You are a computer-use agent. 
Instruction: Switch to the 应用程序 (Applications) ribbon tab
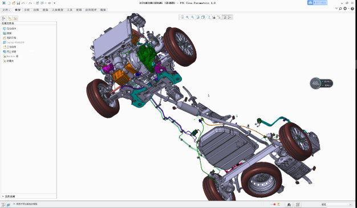(x=91, y=10)
